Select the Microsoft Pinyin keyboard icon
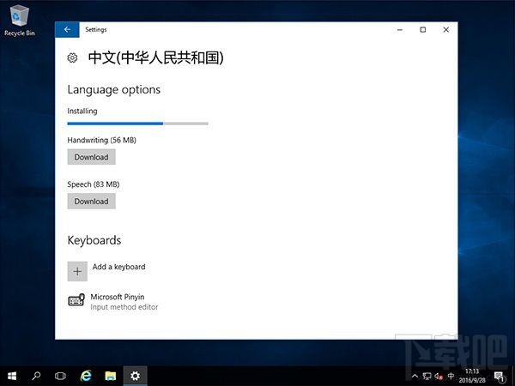The height and width of the screenshot is (386, 515). [x=76, y=299]
